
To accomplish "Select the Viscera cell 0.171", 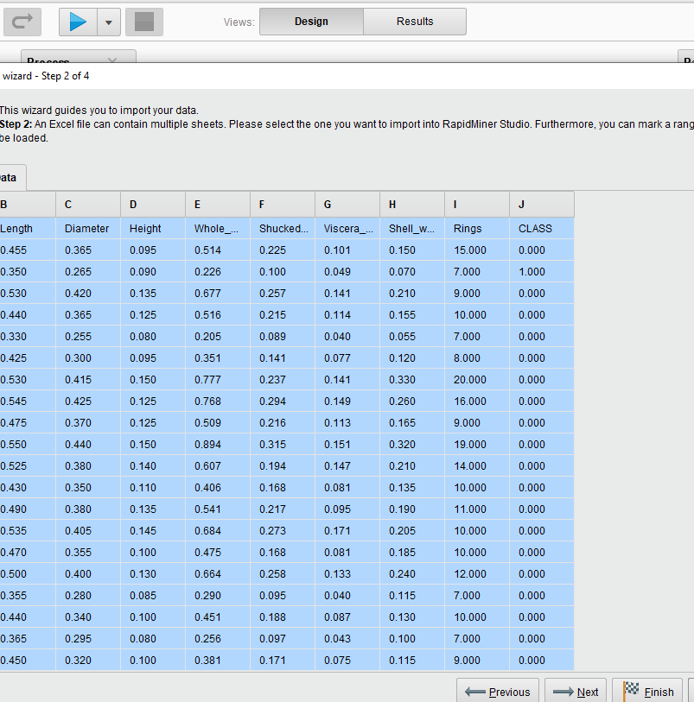I will click(x=347, y=531).
